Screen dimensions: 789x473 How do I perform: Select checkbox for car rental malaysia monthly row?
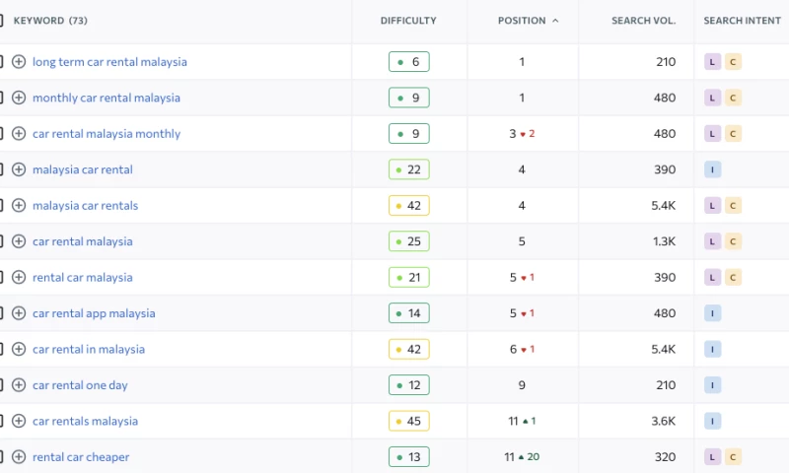tap(1, 134)
